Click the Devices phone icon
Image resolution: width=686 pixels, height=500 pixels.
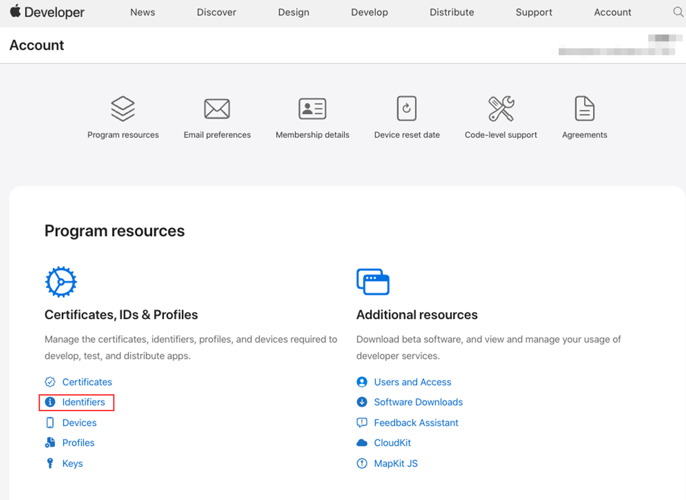50,423
